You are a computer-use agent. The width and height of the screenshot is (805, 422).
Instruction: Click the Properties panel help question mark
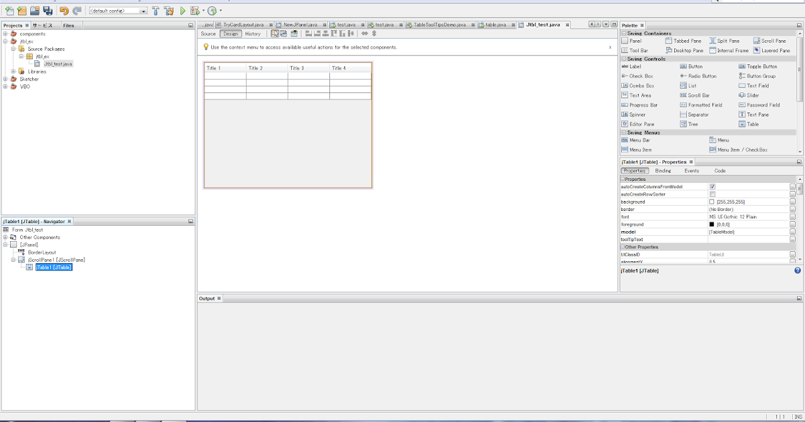pos(798,270)
